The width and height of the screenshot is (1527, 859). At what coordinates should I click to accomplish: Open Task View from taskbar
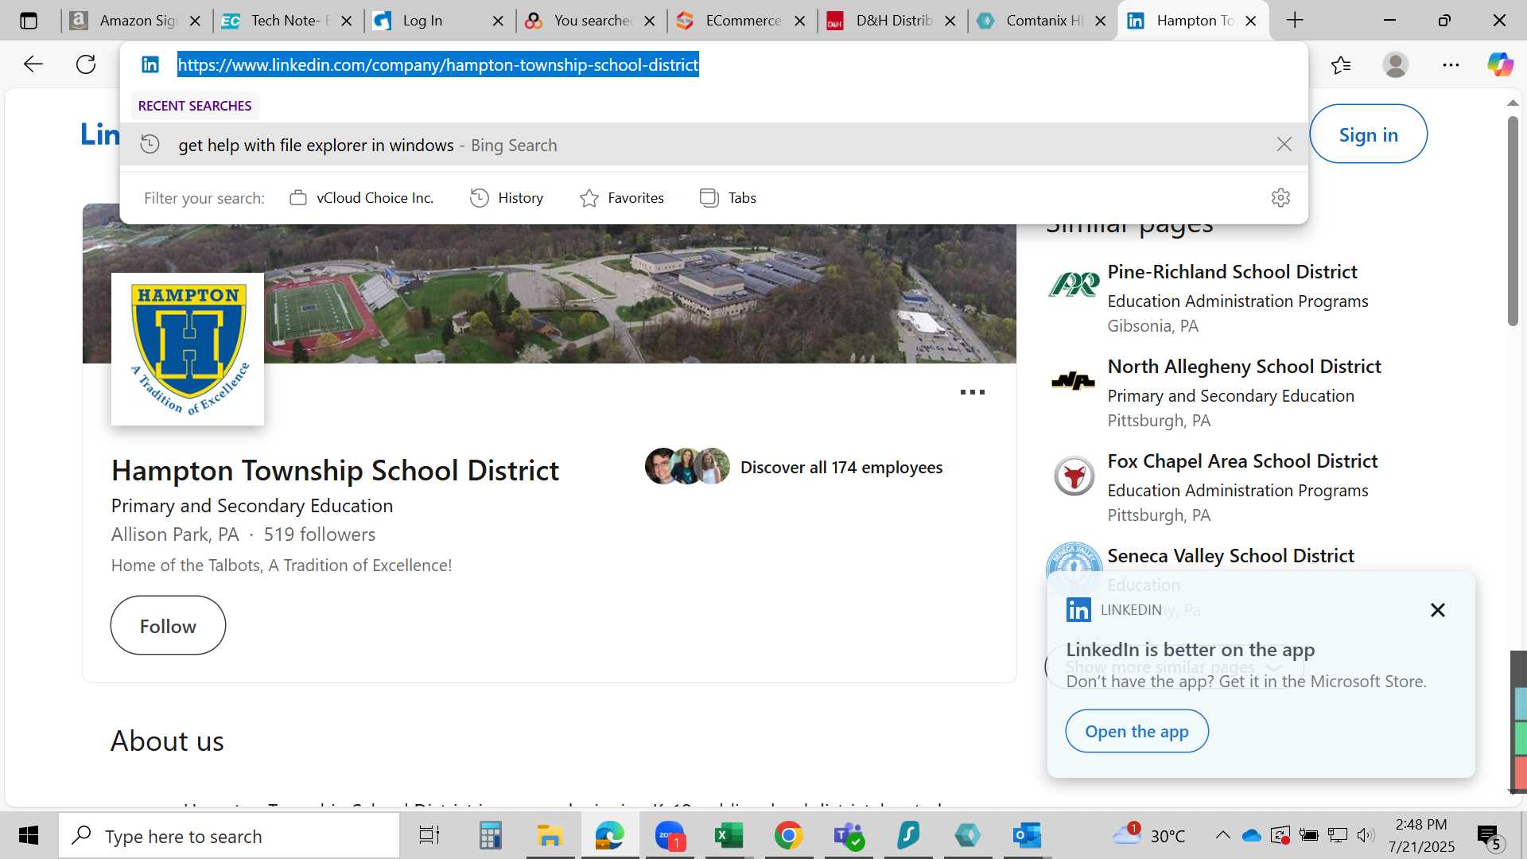tap(429, 835)
